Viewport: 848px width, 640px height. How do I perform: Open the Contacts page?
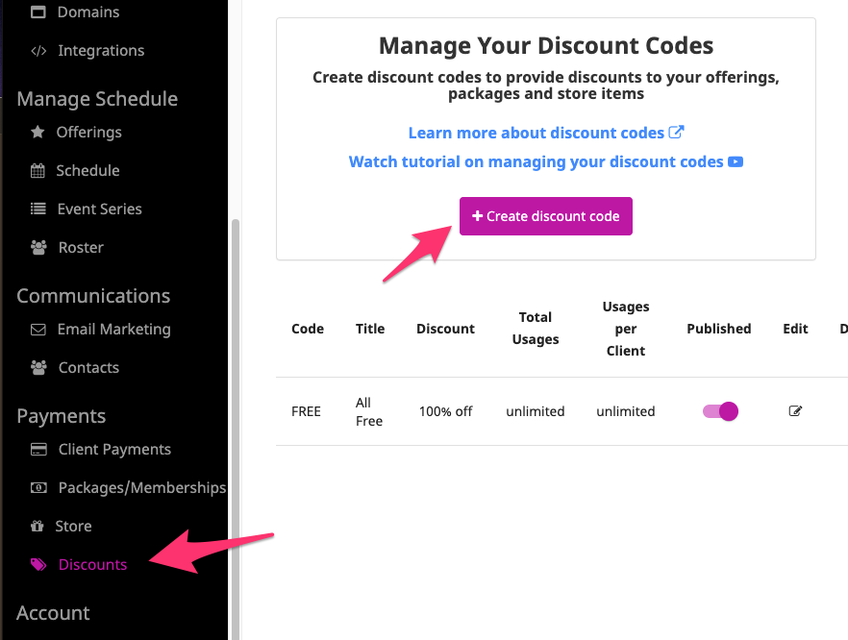88,367
